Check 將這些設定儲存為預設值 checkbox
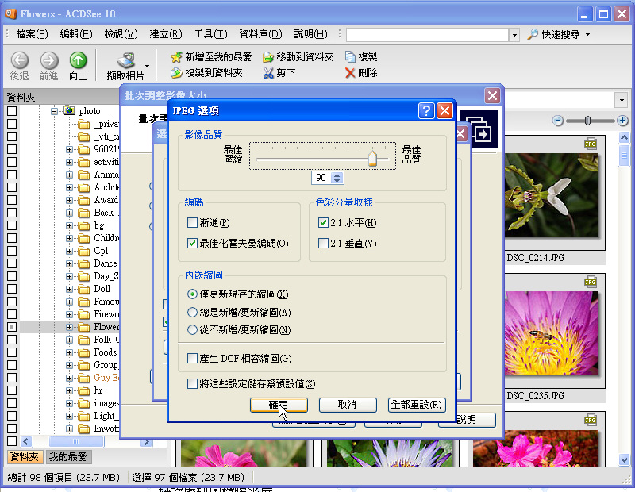 pos(192,384)
